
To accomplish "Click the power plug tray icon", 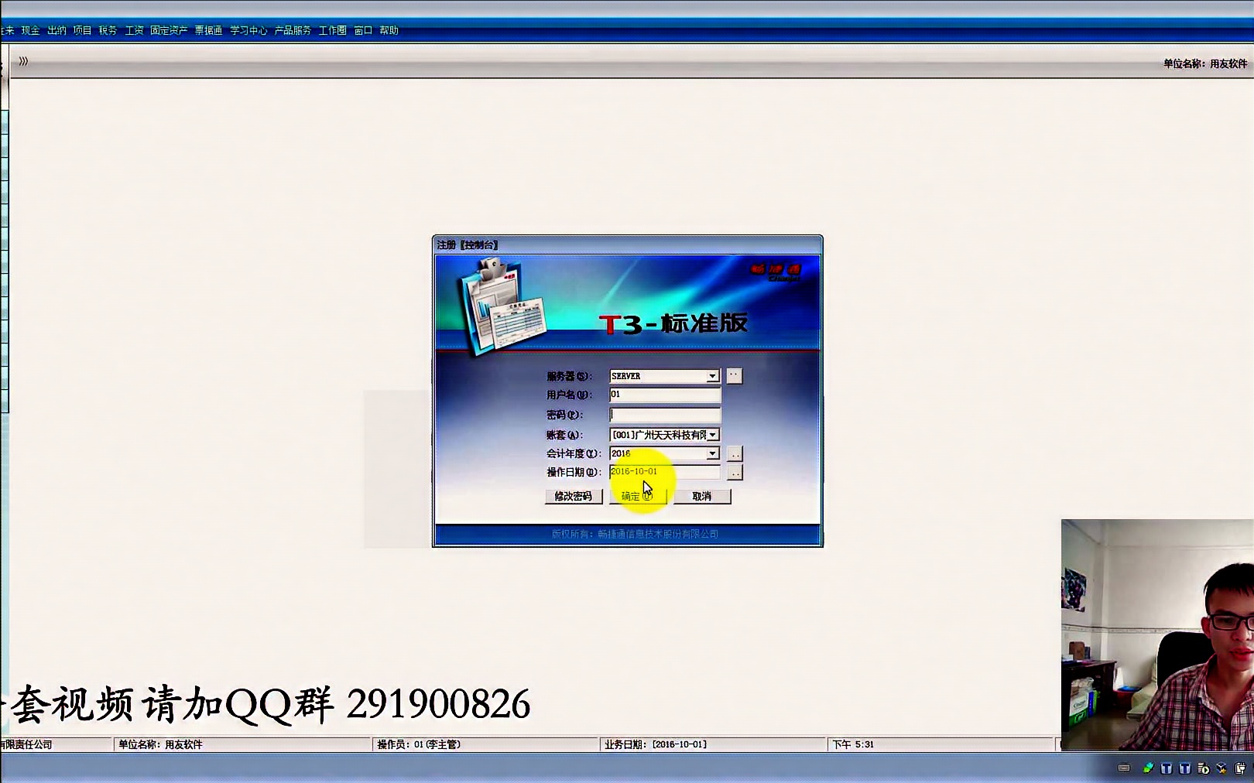I will [x=1240, y=768].
